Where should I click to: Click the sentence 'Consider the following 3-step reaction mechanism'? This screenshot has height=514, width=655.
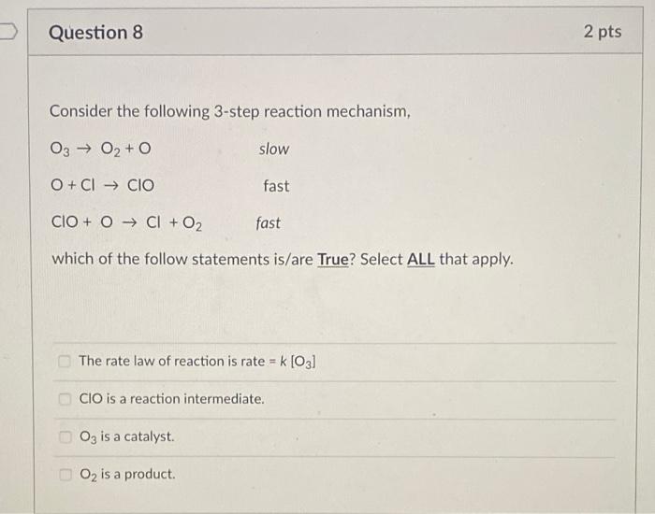coord(230,111)
